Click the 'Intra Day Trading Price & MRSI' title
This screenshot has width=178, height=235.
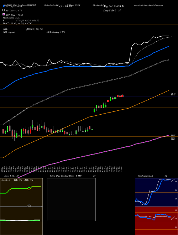point(73,176)
